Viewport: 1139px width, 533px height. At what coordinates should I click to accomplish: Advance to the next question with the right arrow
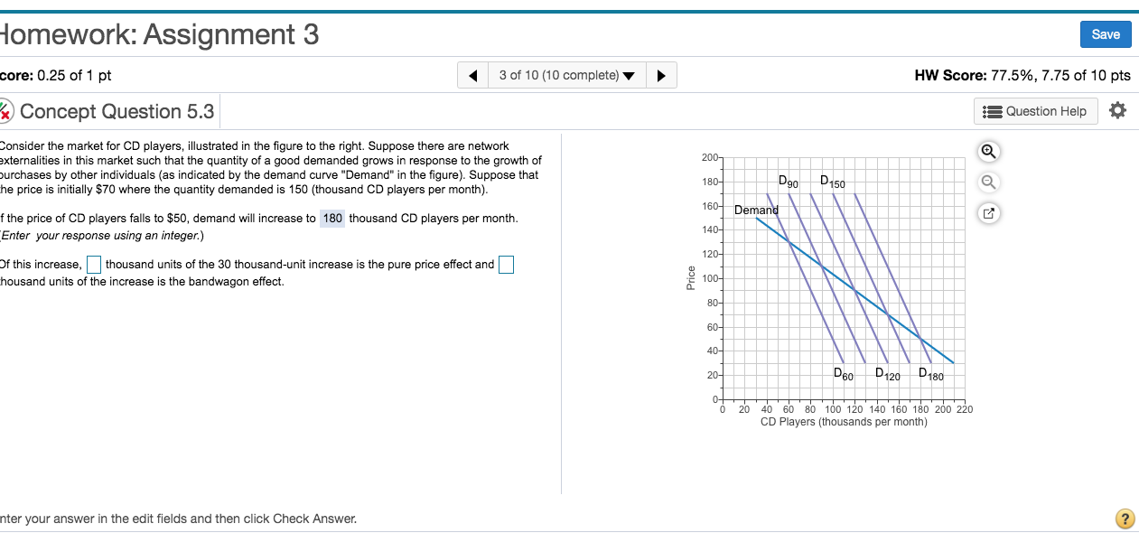tap(661, 75)
